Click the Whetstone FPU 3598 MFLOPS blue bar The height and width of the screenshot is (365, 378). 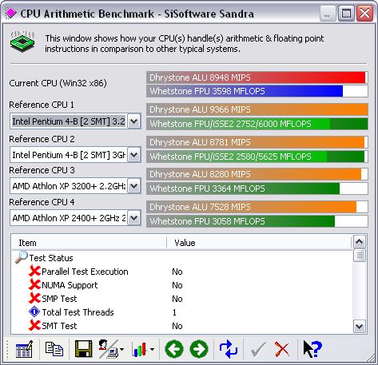pos(257,91)
